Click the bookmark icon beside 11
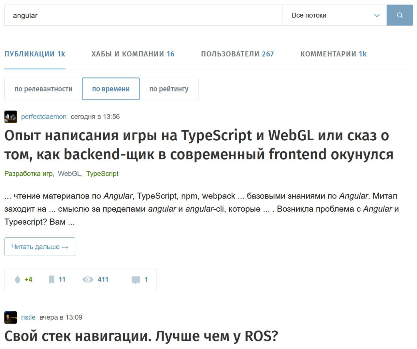 (x=51, y=280)
